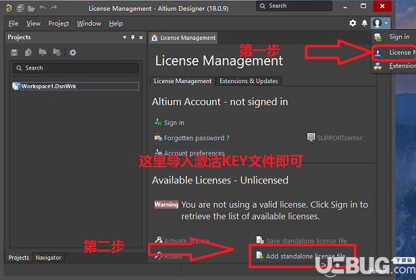Image resolution: width=416 pixels, height=280 pixels.
Task: Click the home icon on License Management tab
Action: pos(155,38)
